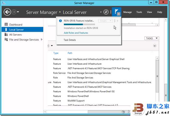Image resolution: width=170 pixels, height=116 pixels.
Task: Open the View menu
Action: tap(149, 12)
